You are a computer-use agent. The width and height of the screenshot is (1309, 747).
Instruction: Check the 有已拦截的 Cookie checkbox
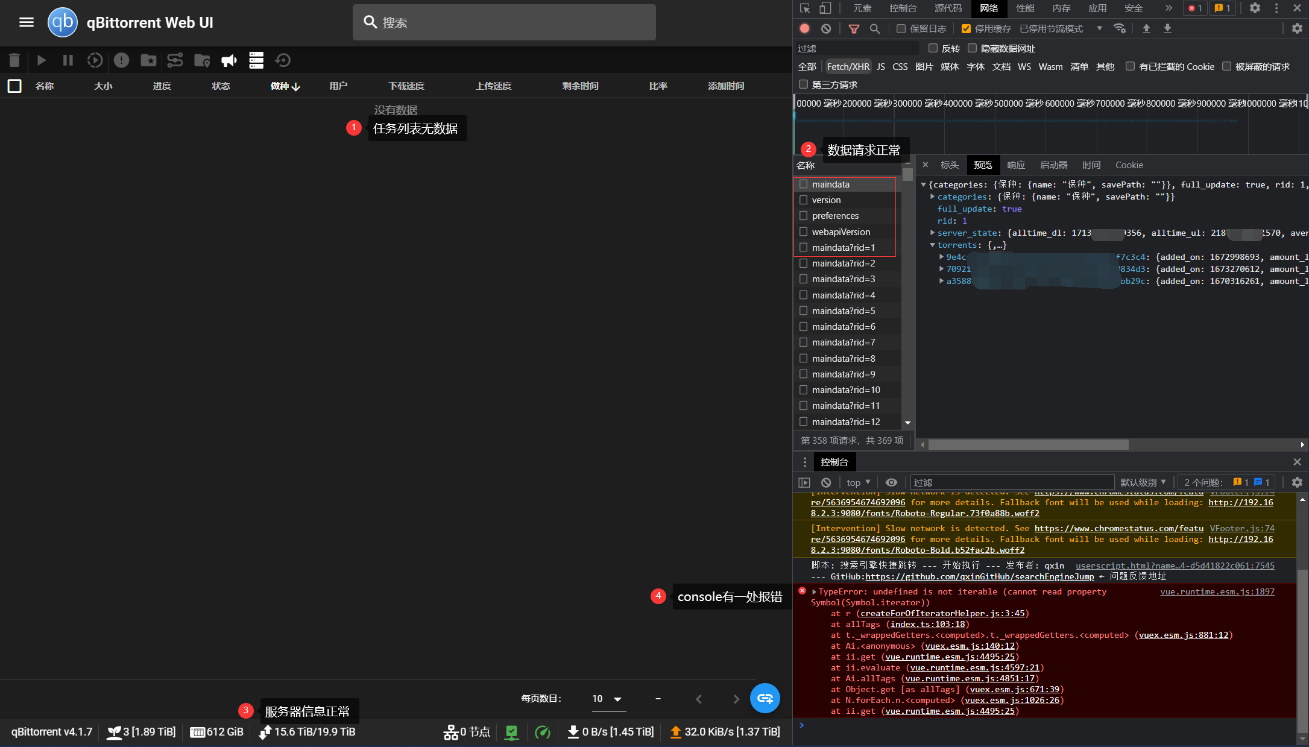1130,66
